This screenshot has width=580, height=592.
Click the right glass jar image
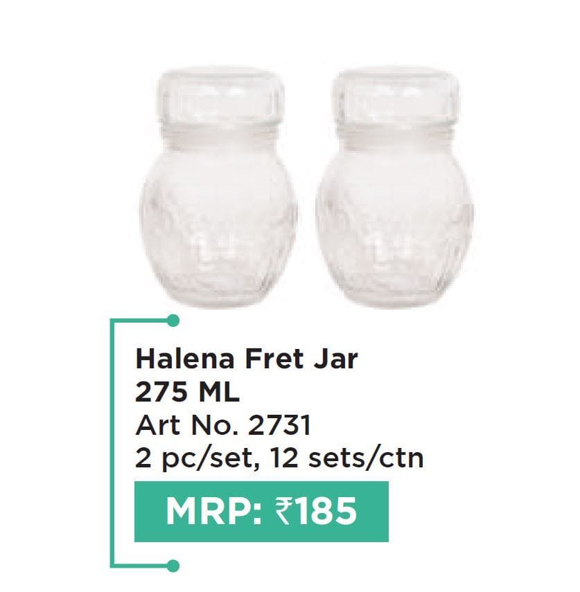[395, 188]
